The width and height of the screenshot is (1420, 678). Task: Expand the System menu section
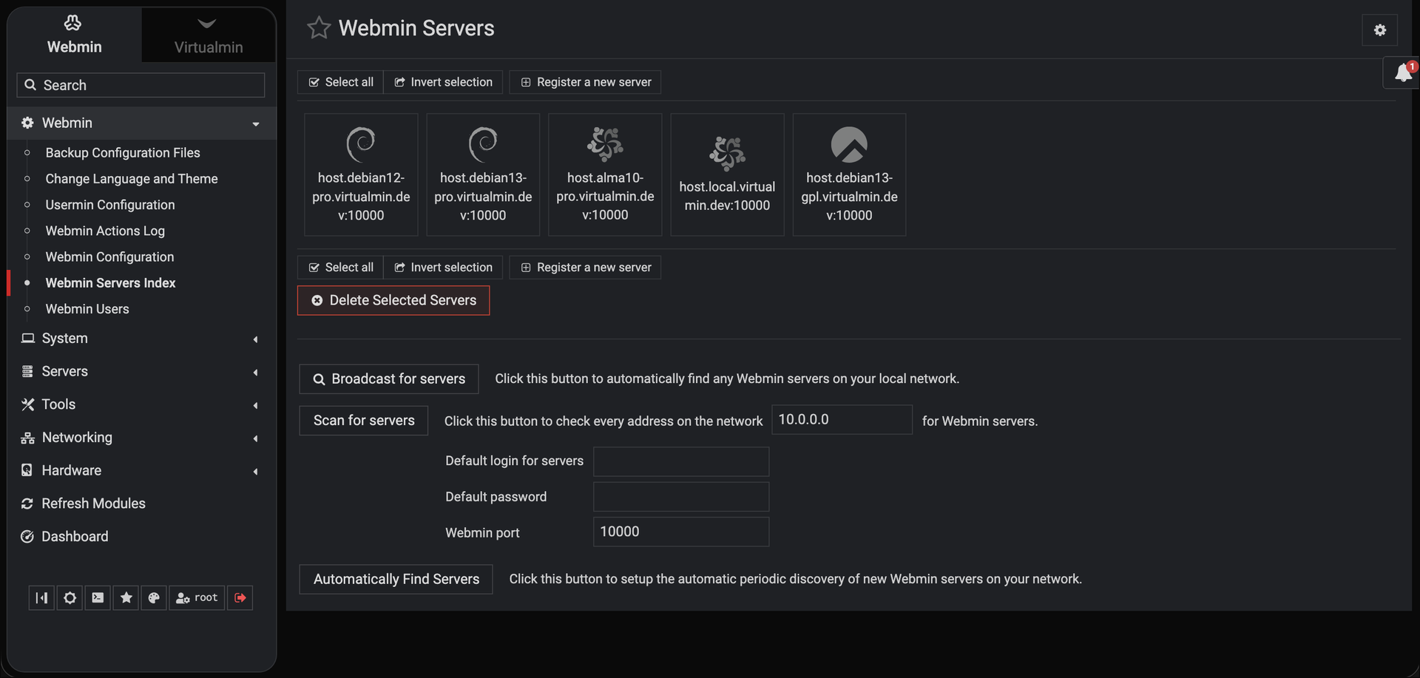tap(141, 339)
